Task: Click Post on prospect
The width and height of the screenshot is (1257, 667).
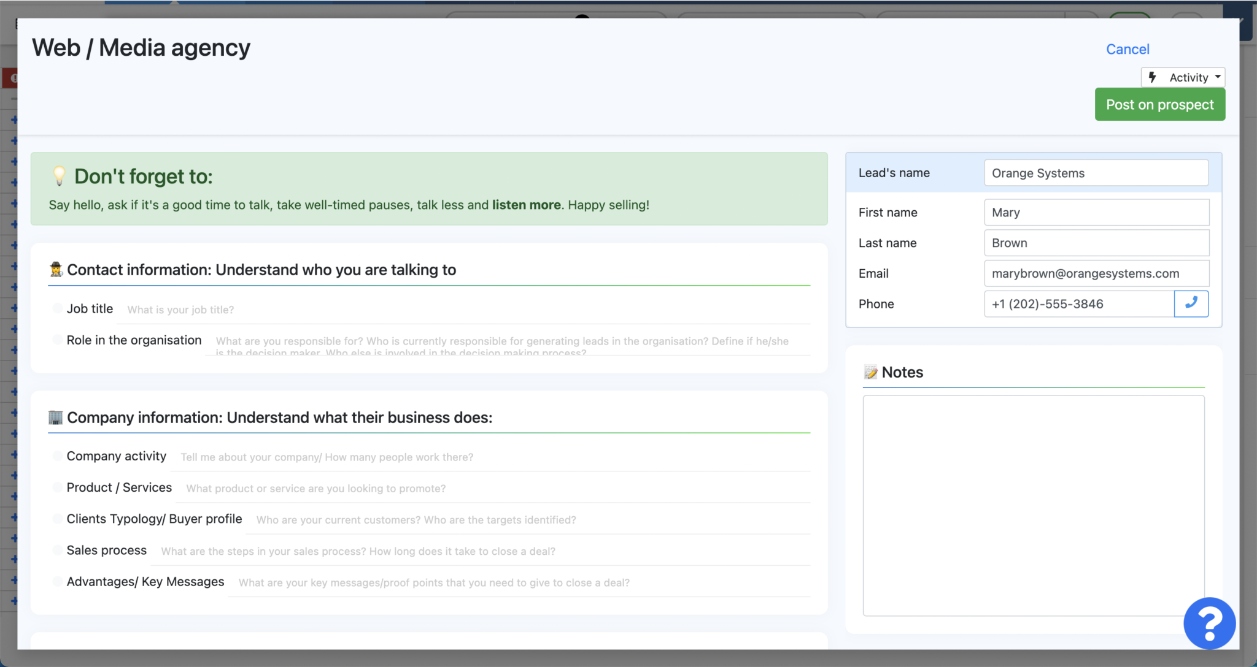Action: pos(1159,104)
